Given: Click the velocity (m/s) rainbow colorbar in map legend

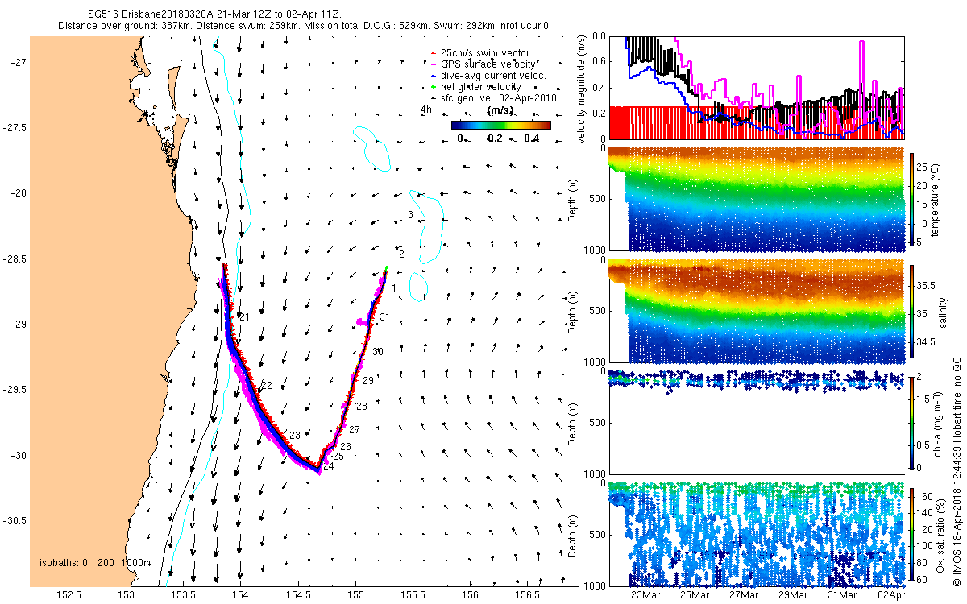Looking at the screenshot, I should click(501, 125).
